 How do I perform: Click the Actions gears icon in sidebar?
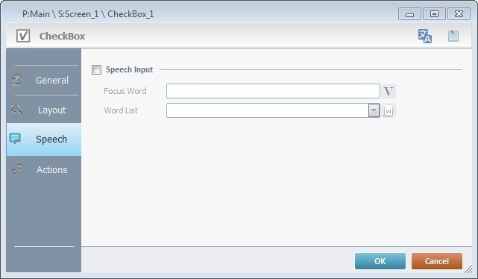coord(17,169)
